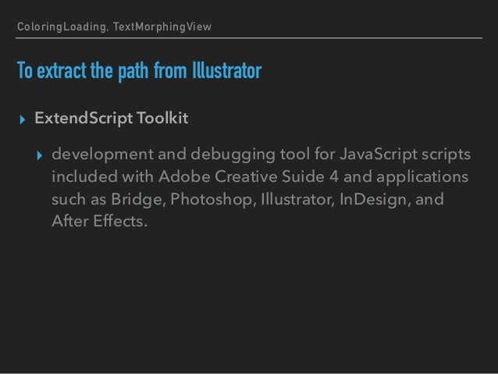Click the word 'included' in the description

coord(85,176)
